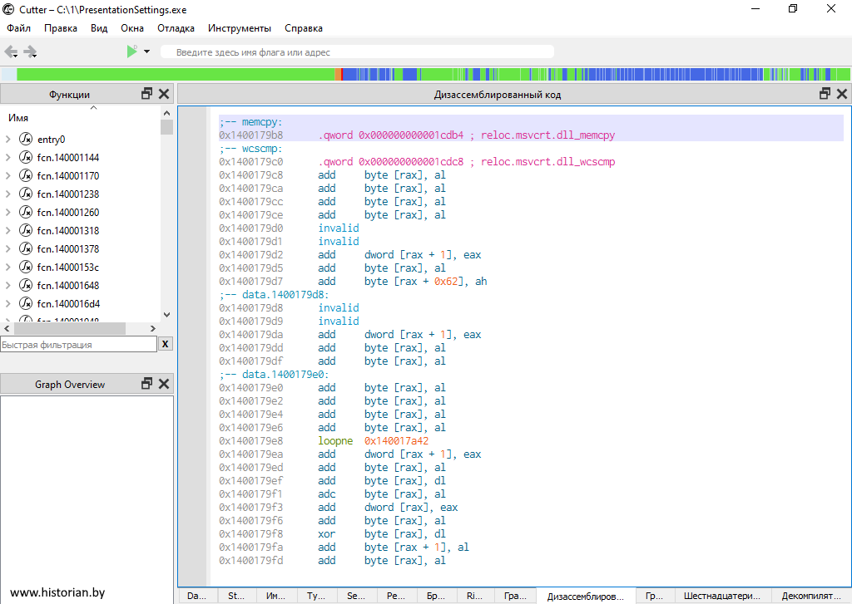Viewport: 852px width, 604px height.
Task: Switch to the Декомпилят... tab
Action: [x=812, y=596]
